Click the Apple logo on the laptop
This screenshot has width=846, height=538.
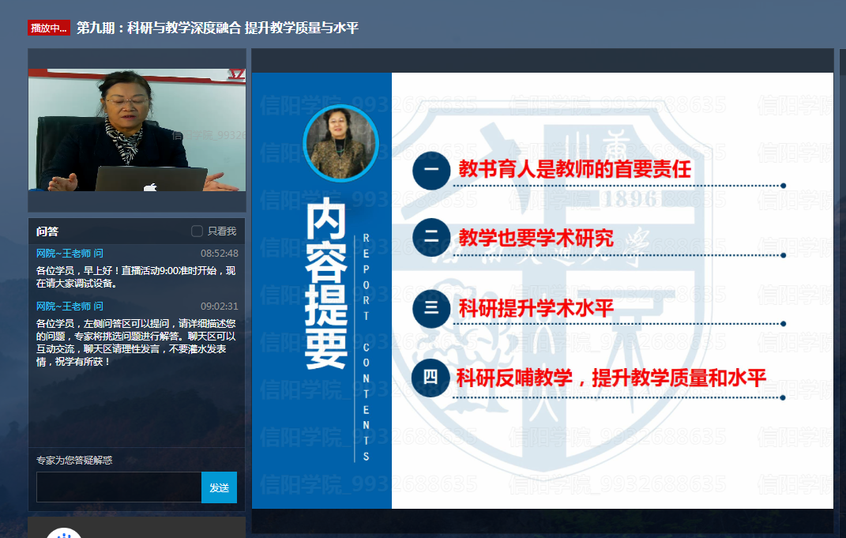pos(150,187)
